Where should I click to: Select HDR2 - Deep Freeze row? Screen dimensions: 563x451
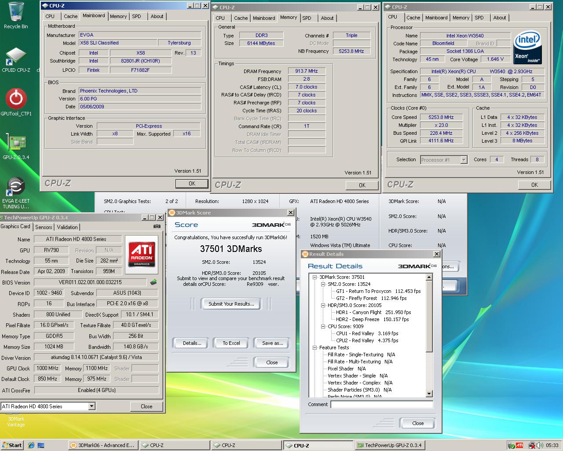click(x=372, y=319)
